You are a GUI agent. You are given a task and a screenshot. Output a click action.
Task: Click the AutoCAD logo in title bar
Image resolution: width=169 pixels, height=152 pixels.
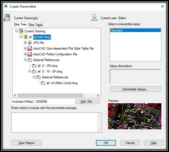tap(6, 6)
